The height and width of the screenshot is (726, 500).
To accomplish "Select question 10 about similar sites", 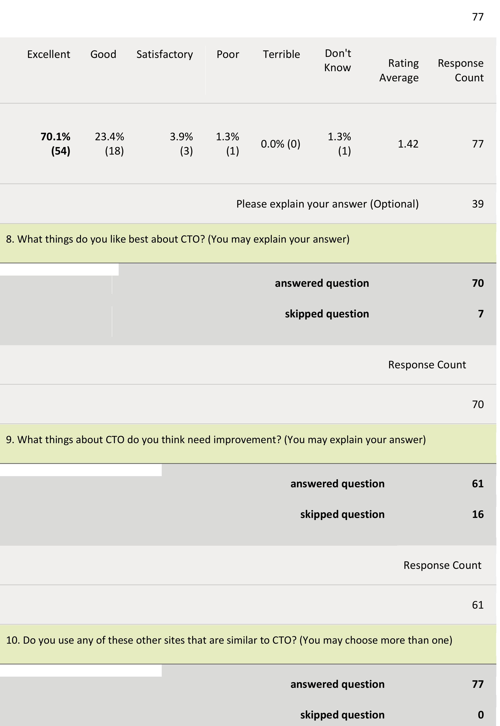I will coord(229,640).
